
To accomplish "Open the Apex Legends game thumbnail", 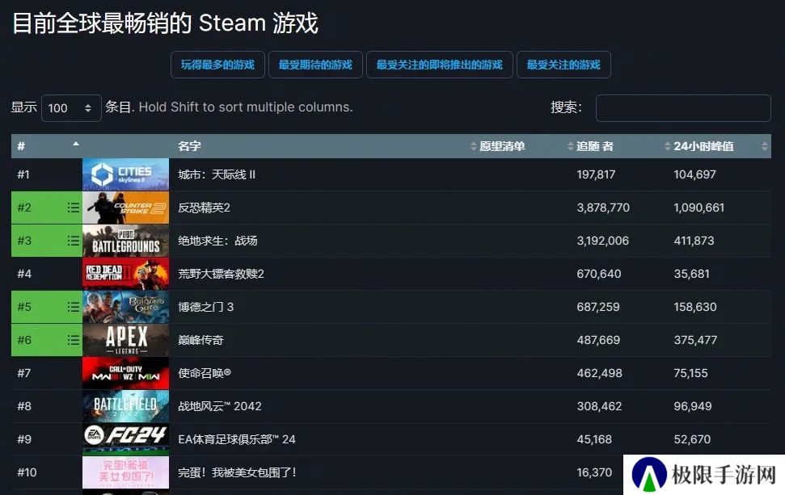I will [125, 340].
